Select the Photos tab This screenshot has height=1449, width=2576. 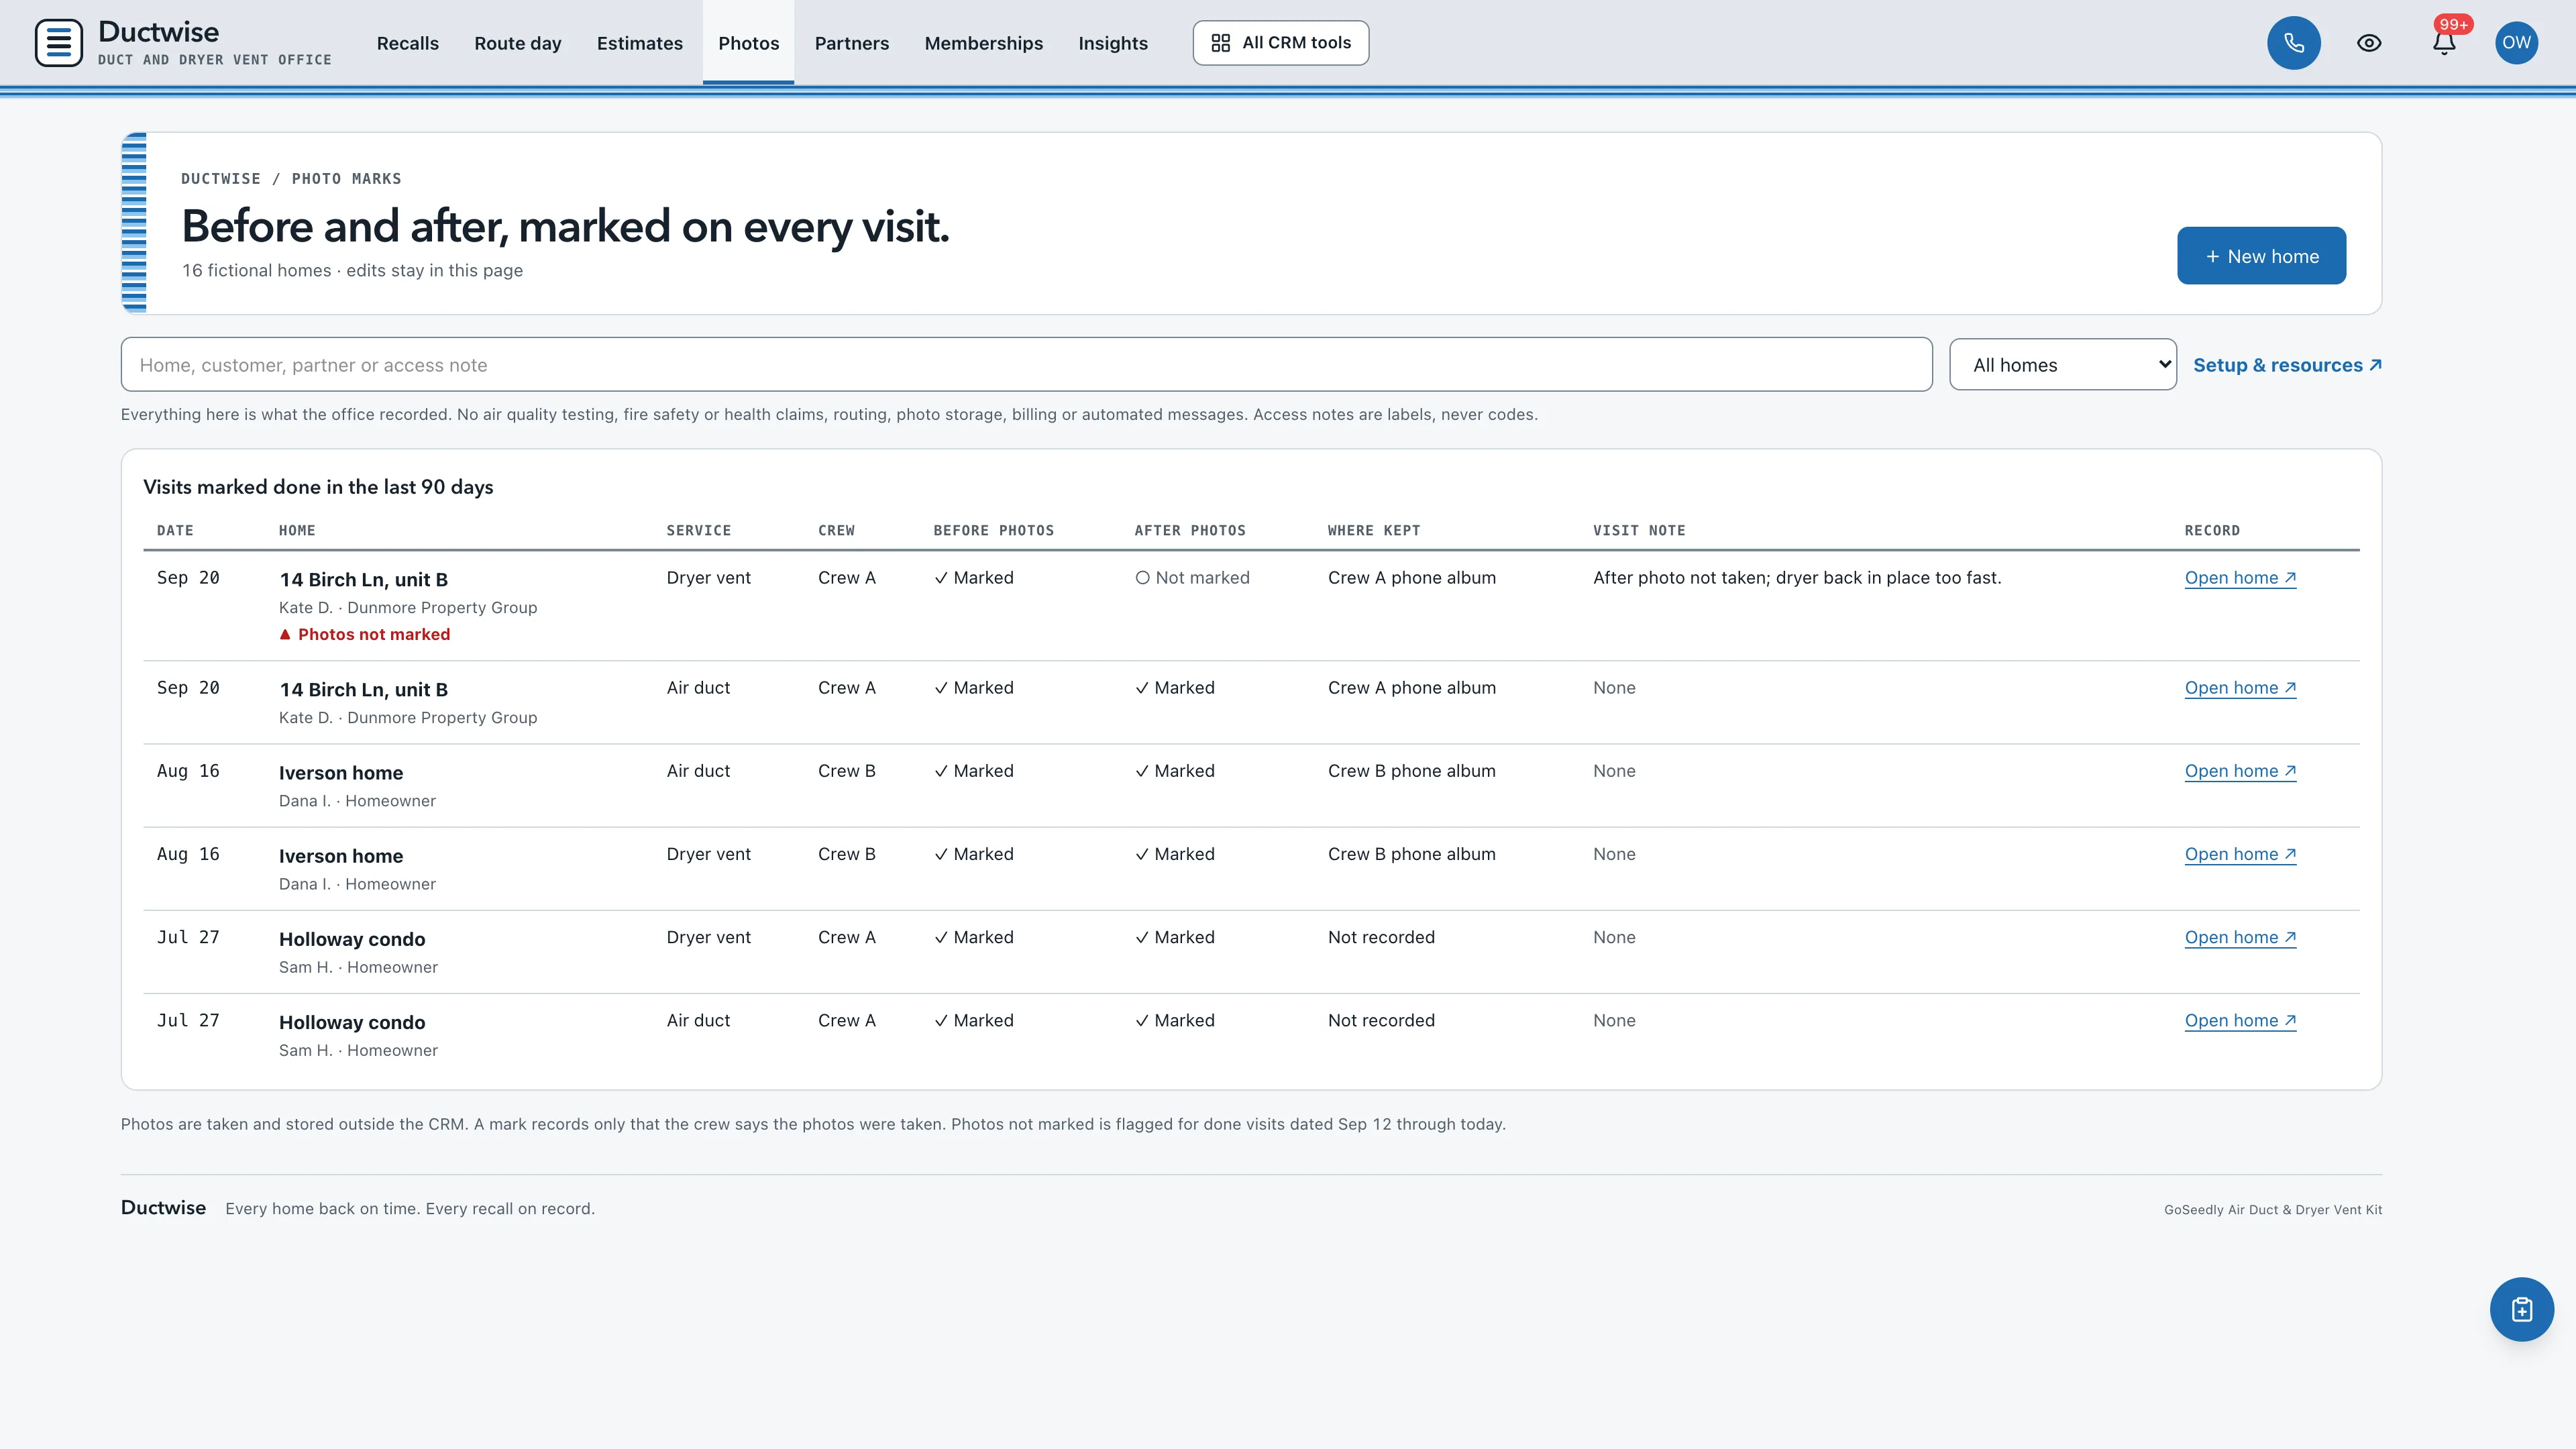point(748,43)
